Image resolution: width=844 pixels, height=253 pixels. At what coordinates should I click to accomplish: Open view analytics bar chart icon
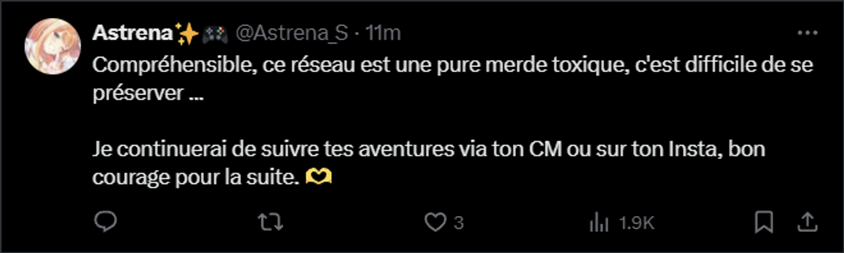[x=599, y=222]
